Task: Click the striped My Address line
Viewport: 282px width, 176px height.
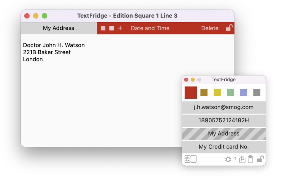Action: (x=224, y=134)
